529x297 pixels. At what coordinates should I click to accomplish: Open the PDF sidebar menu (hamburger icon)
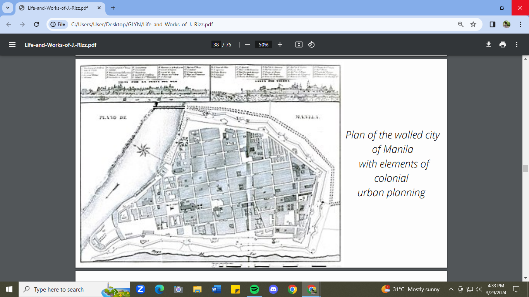tap(12, 44)
